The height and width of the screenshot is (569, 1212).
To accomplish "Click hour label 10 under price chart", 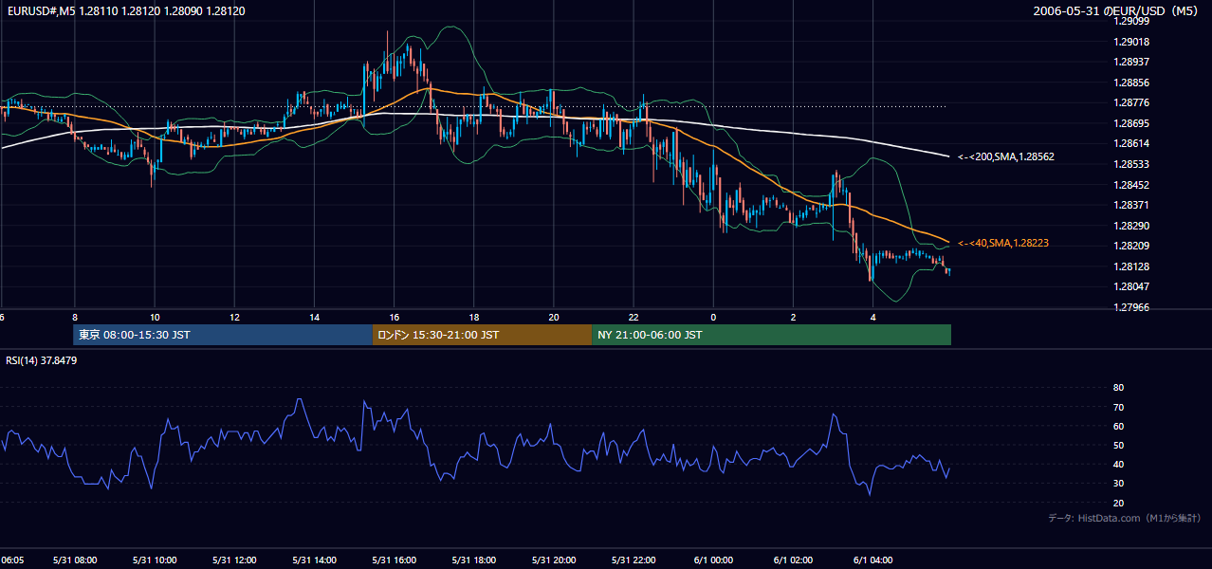I will [154, 317].
